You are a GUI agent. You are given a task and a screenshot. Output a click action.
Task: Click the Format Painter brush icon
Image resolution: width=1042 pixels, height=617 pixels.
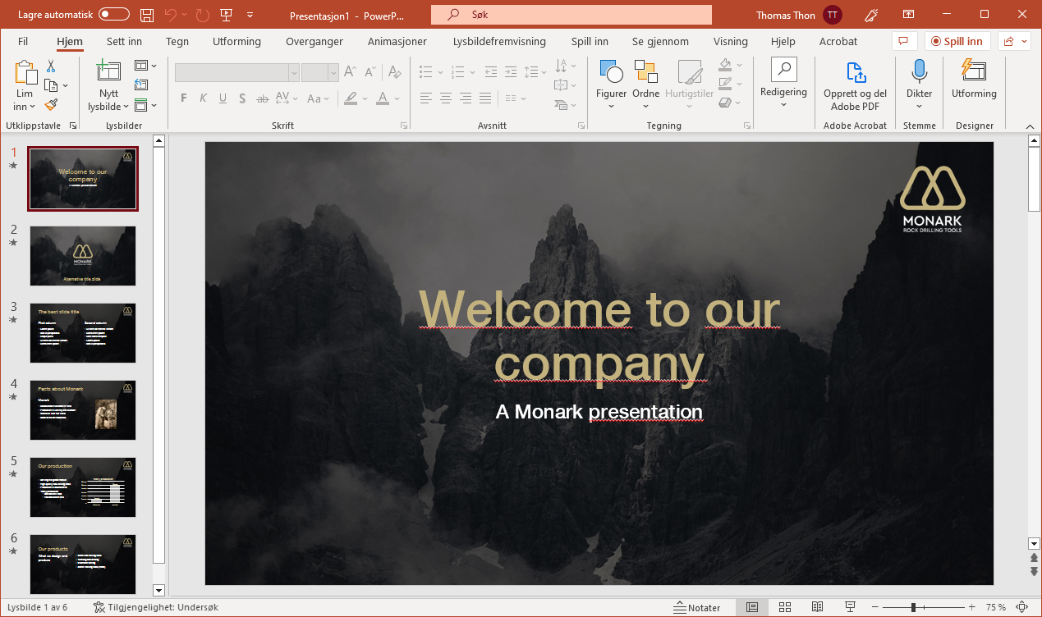(51, 105)
